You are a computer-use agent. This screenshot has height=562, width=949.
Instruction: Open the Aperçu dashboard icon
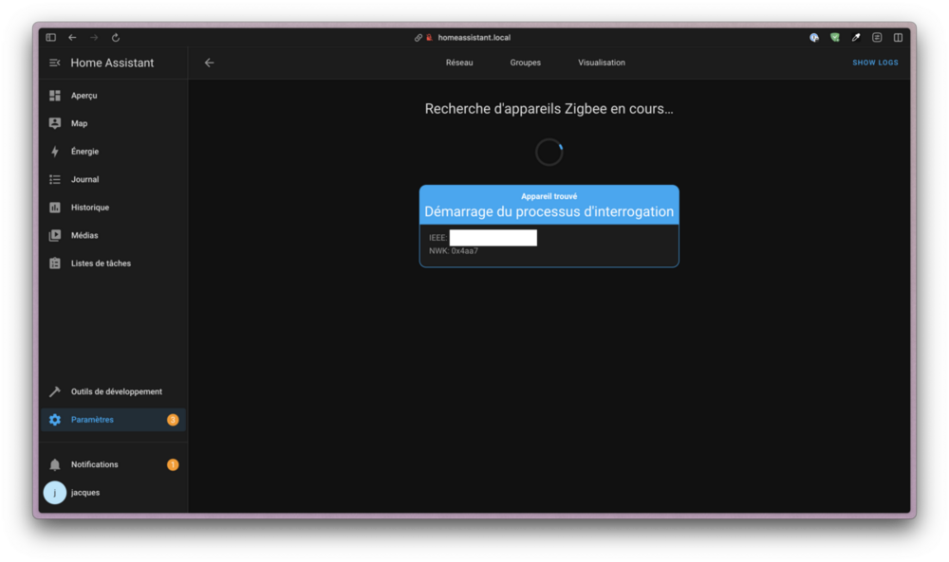coord(54,96)
